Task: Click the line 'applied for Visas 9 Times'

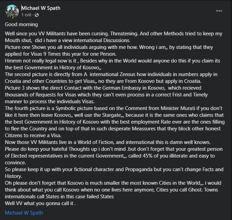Action: tap(61, 54)
